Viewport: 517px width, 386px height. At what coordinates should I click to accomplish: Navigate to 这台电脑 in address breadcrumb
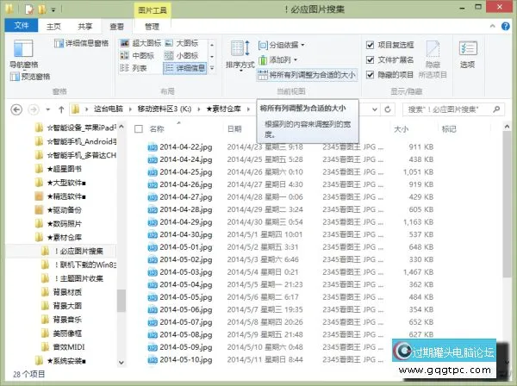[x=109, y=109]
